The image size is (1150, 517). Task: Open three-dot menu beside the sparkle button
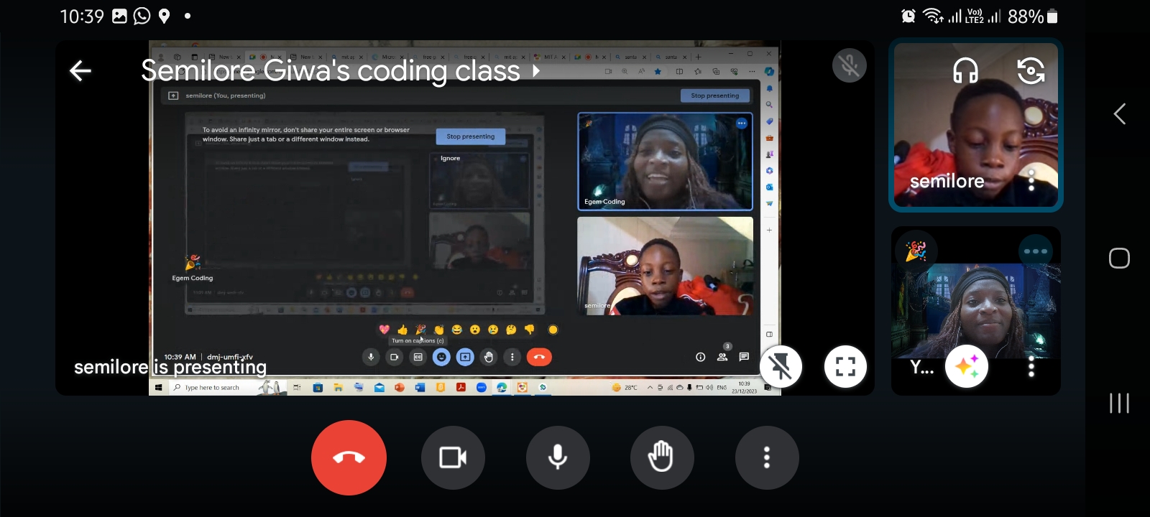[1031, 367]
